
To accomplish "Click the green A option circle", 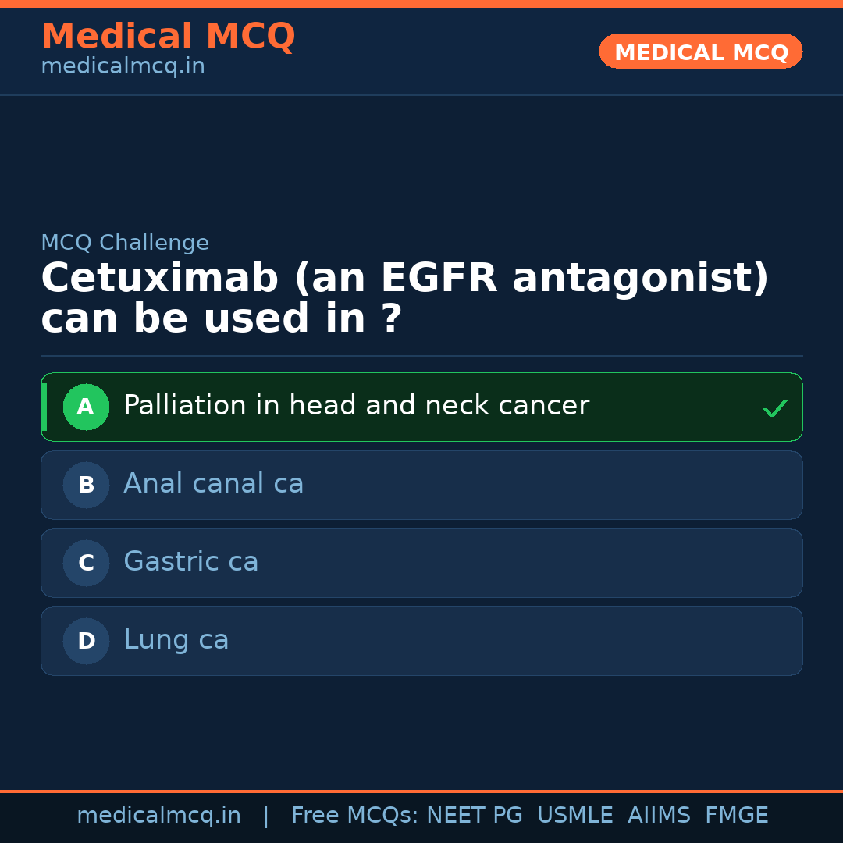I will [86, 407].
